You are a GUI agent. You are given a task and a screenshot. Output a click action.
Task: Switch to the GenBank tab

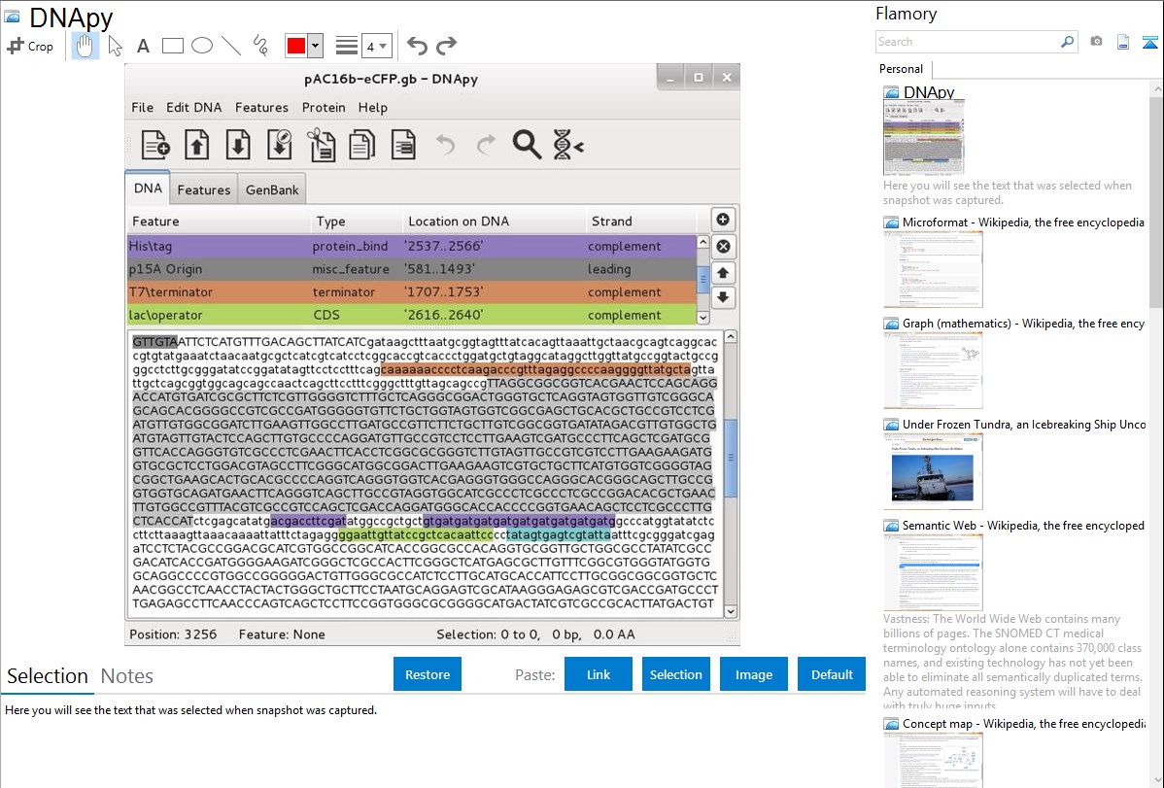click(272, 189)
